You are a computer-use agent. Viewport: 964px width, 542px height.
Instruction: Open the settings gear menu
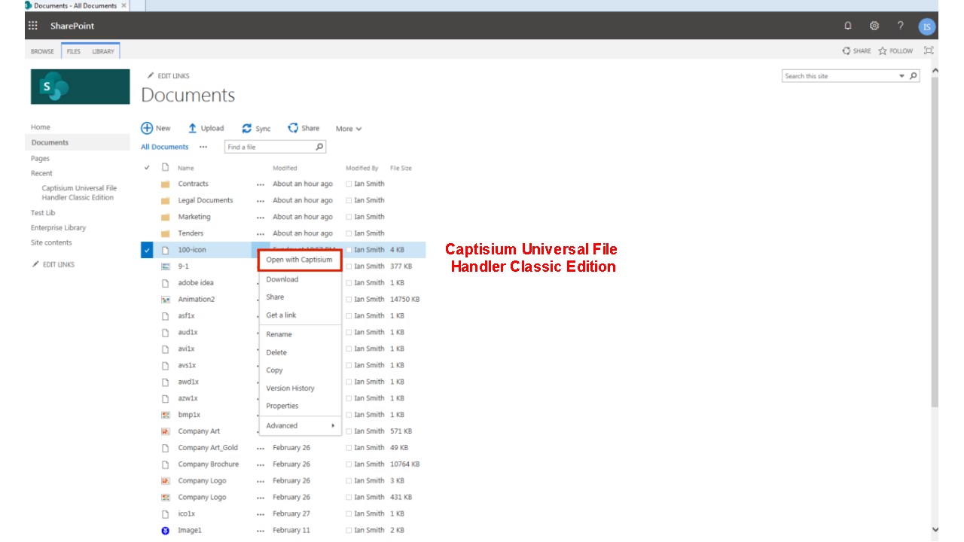874,26
